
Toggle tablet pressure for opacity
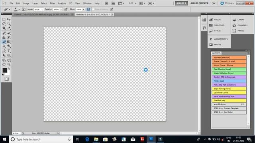pos(66,10)
